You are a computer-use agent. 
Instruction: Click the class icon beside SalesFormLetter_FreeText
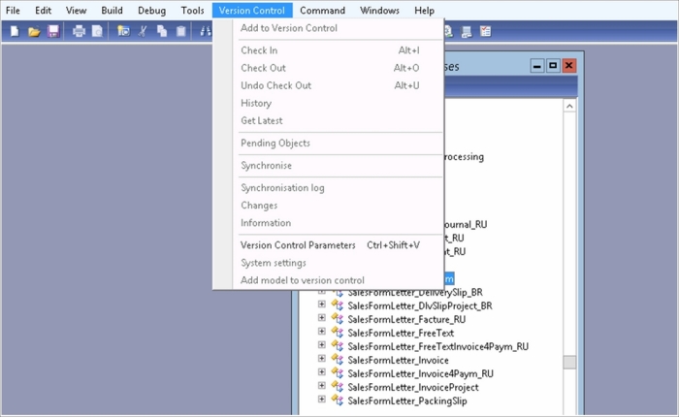pyautogui.click(x=338, y=333)
